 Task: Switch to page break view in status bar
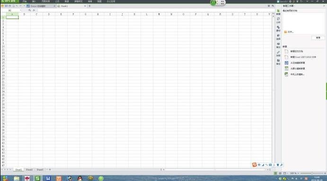[x=280, y=173]
